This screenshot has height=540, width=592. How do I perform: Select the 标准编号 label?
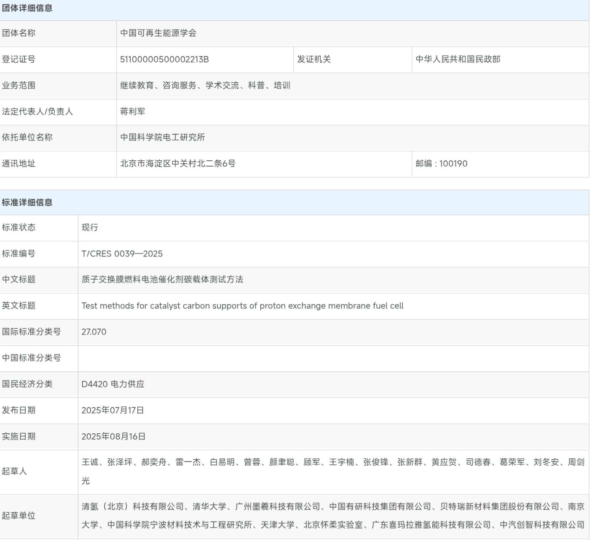[19, 254]
